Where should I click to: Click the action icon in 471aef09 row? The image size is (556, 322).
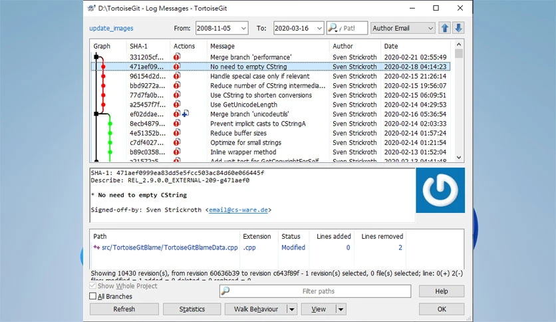point(177,67)
